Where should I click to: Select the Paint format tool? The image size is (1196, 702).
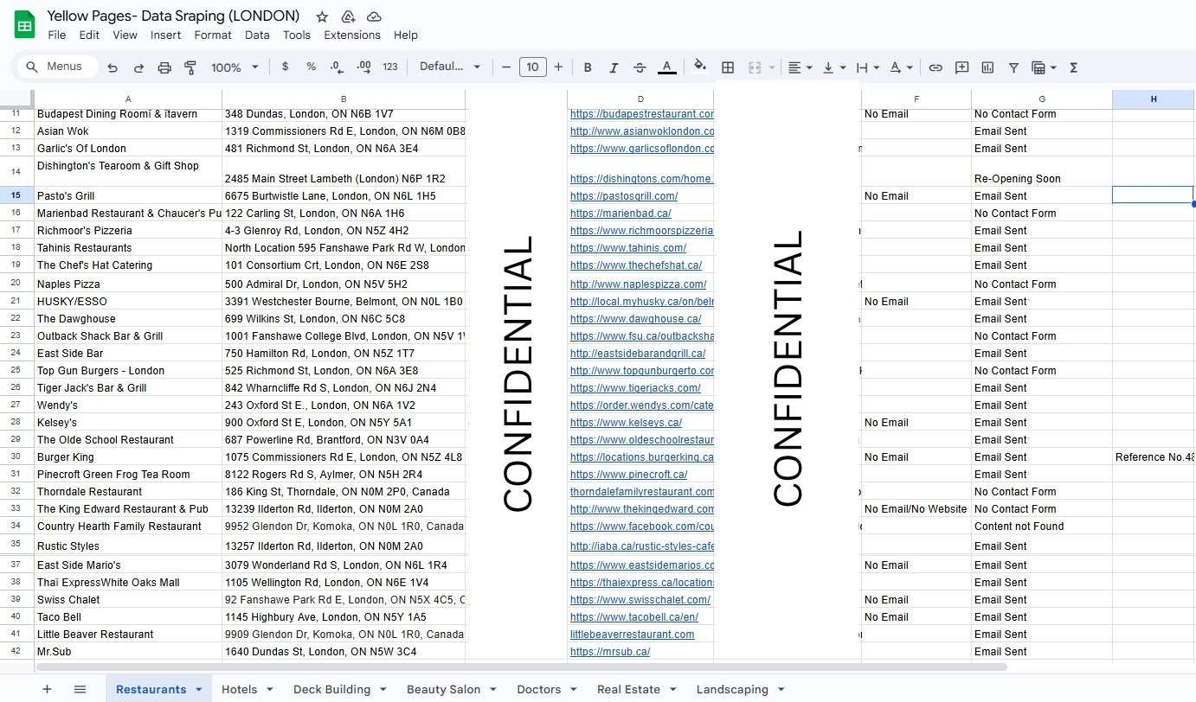pos(190,67)
